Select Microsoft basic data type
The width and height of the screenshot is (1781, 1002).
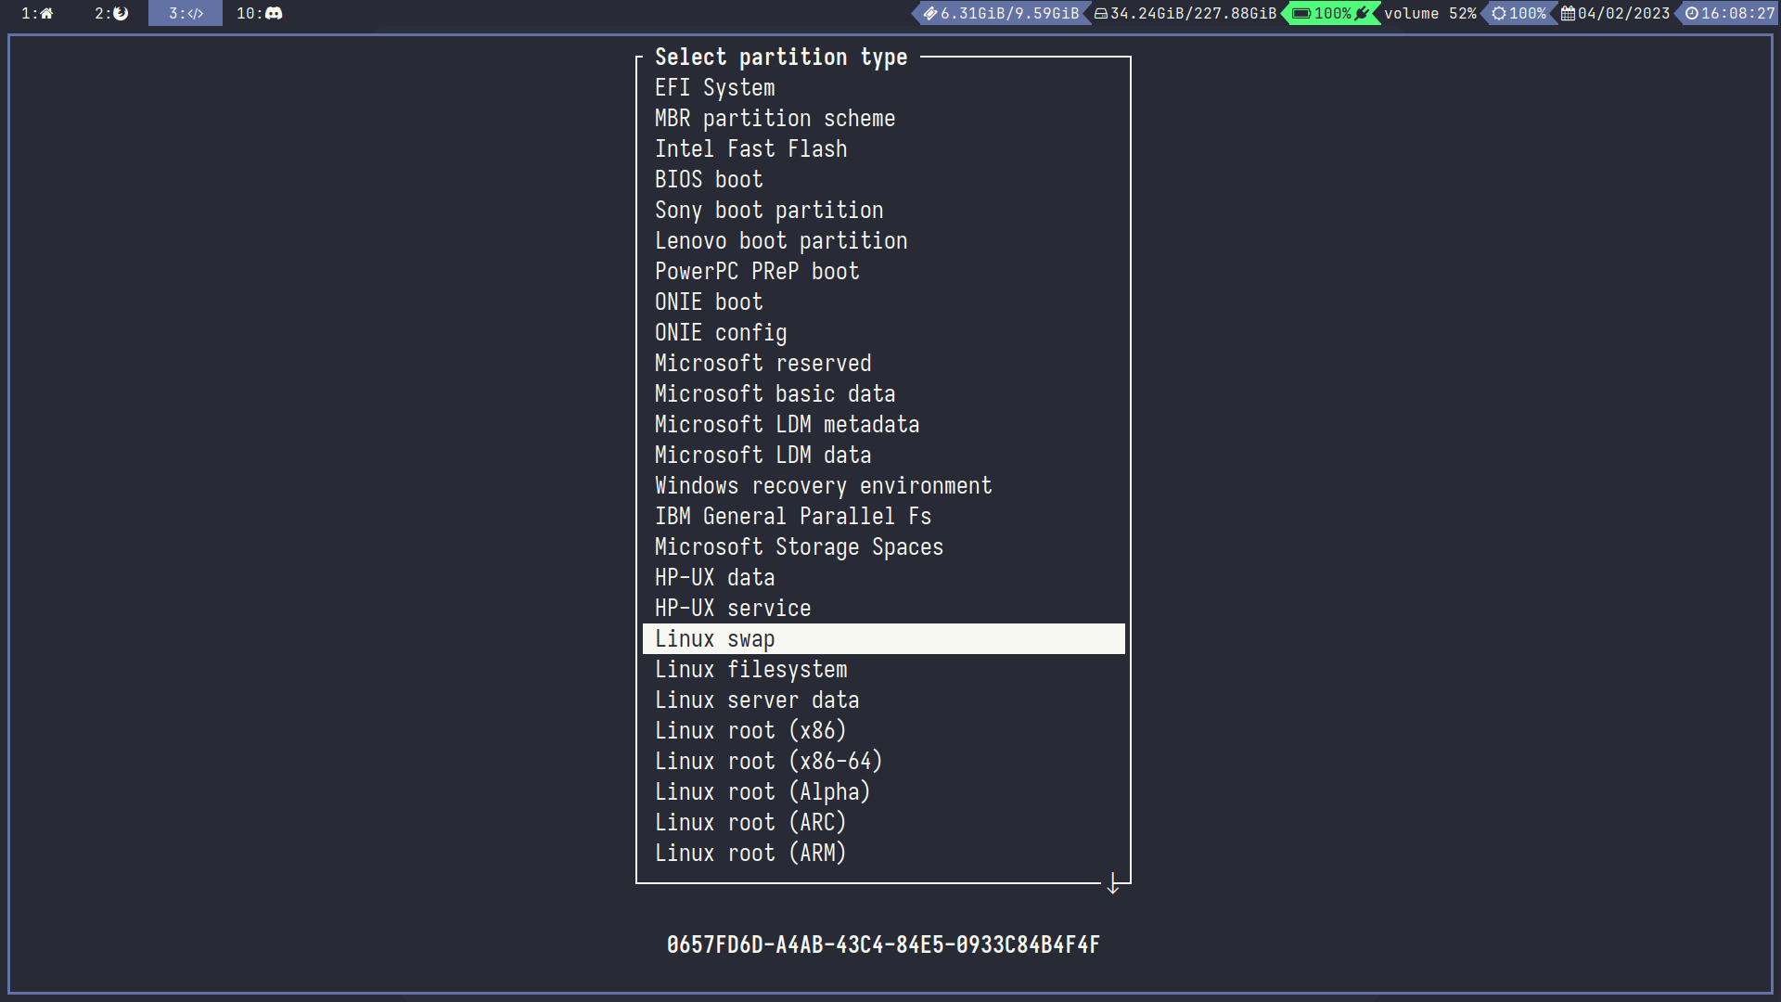point(775,394)
